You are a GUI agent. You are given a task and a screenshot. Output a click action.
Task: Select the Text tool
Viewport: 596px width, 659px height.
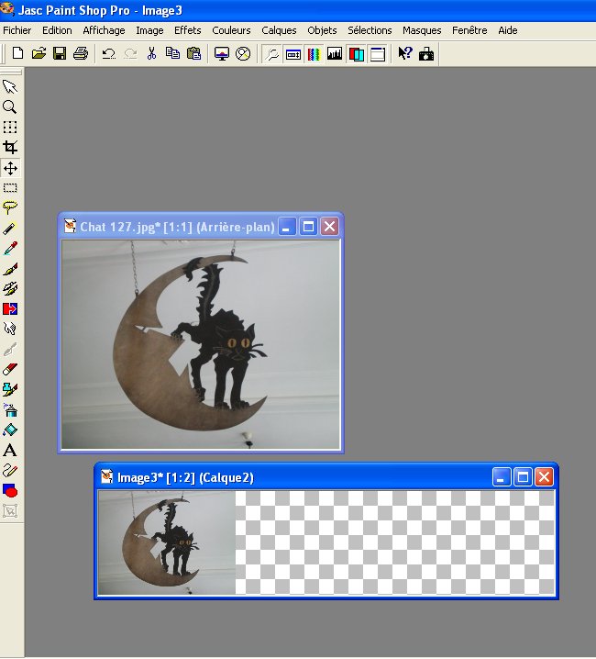tap(10, 450)
